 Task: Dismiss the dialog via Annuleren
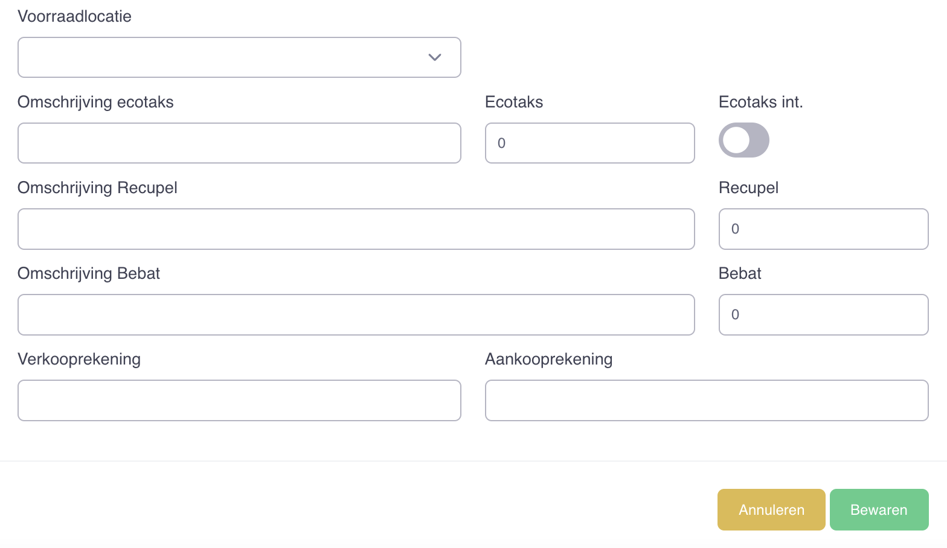[x=771, y=509]
